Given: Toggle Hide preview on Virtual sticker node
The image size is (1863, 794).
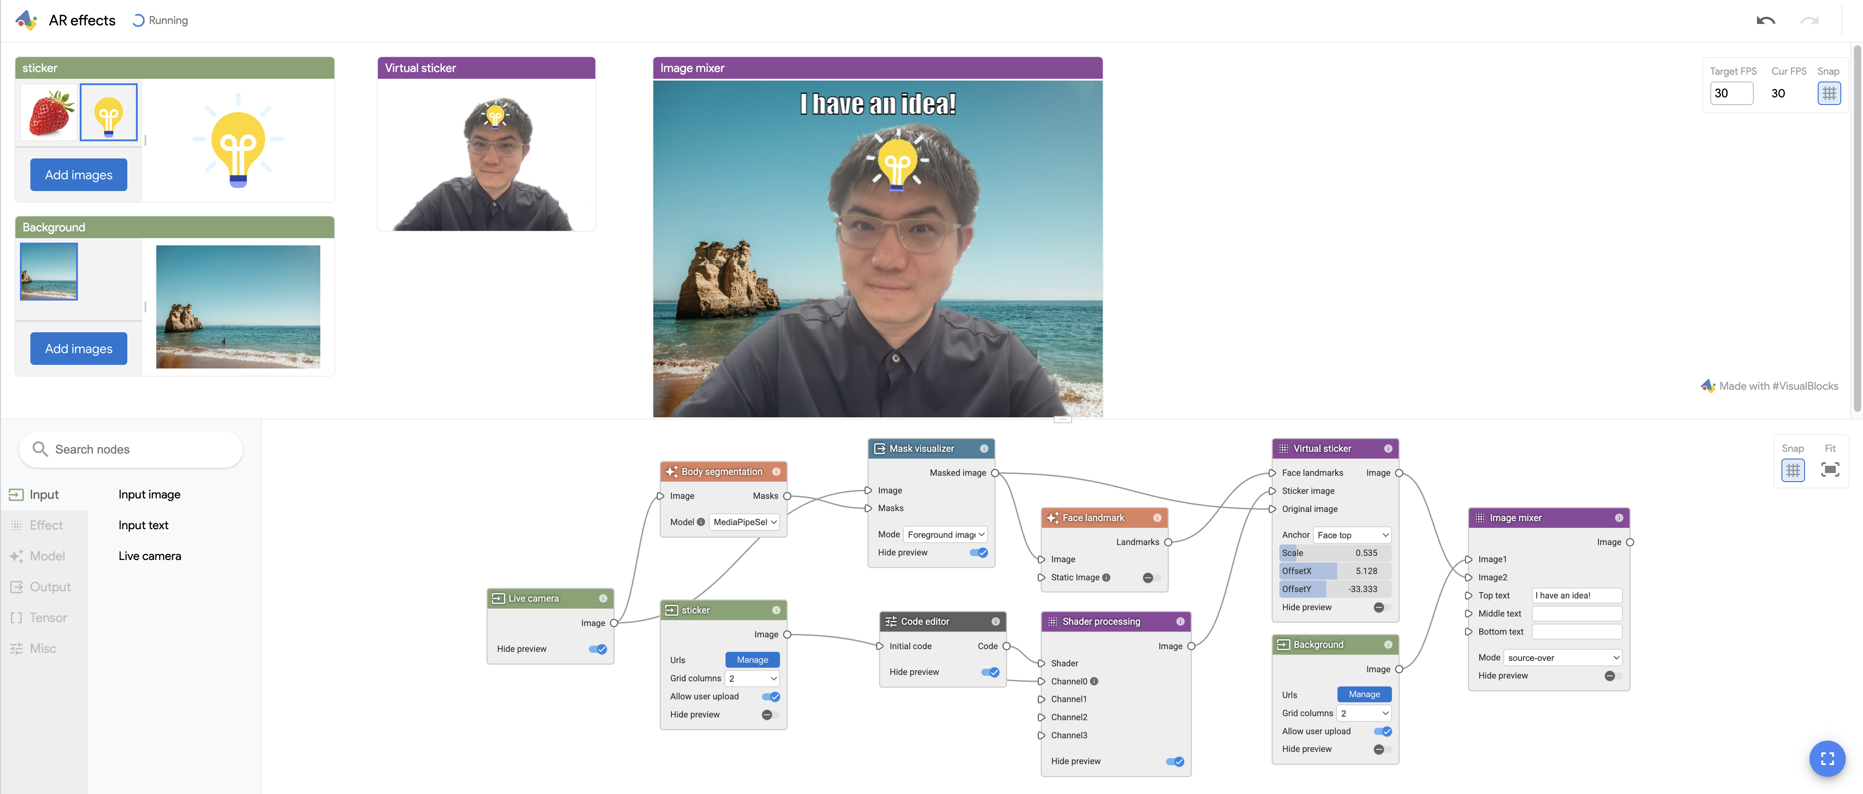Looking at the screenshot, I should click(x=1383, y=607).
